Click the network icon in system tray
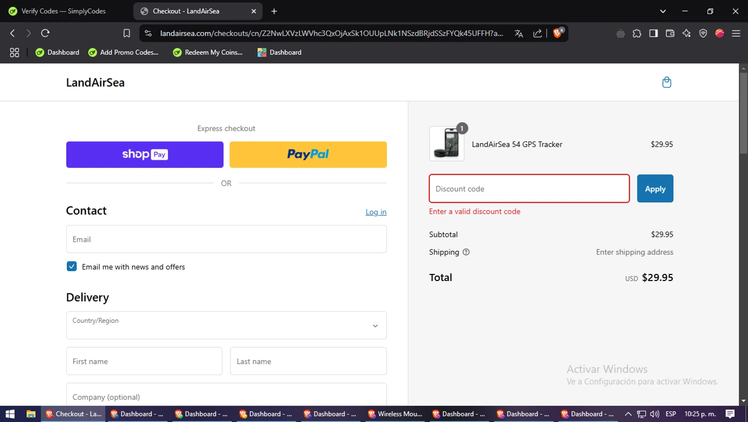This screenshot has width=748, height=422. point(641,414)
